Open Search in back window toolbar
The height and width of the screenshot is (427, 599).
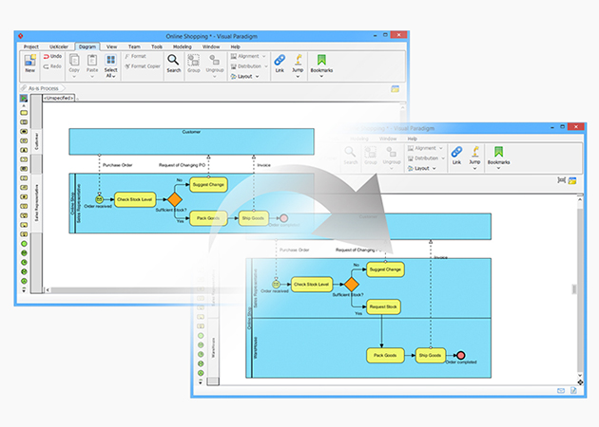pos(173,64)
